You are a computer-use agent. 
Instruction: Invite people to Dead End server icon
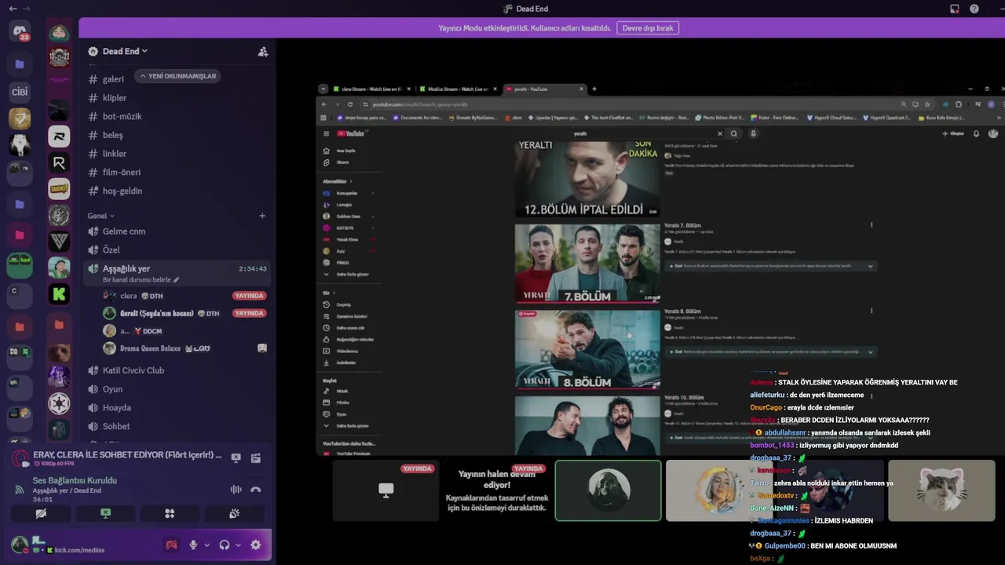[263, 52]
